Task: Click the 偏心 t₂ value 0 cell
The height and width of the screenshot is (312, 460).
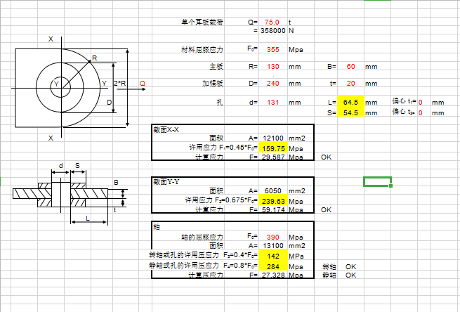Action: pyautogui.click(x=421, y=113)
